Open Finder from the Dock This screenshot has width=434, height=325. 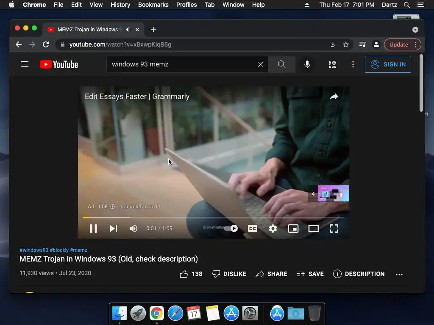[120, 314]
